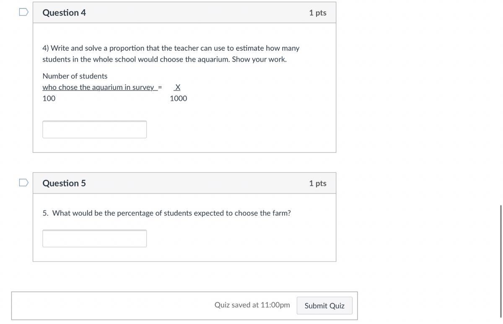Screen dimensions: 503x324
Task: Select the Question 5 header title
Action: 64,183
